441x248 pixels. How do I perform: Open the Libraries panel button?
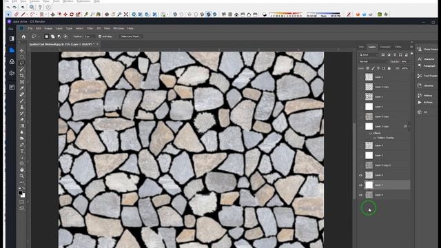[426, 85]
